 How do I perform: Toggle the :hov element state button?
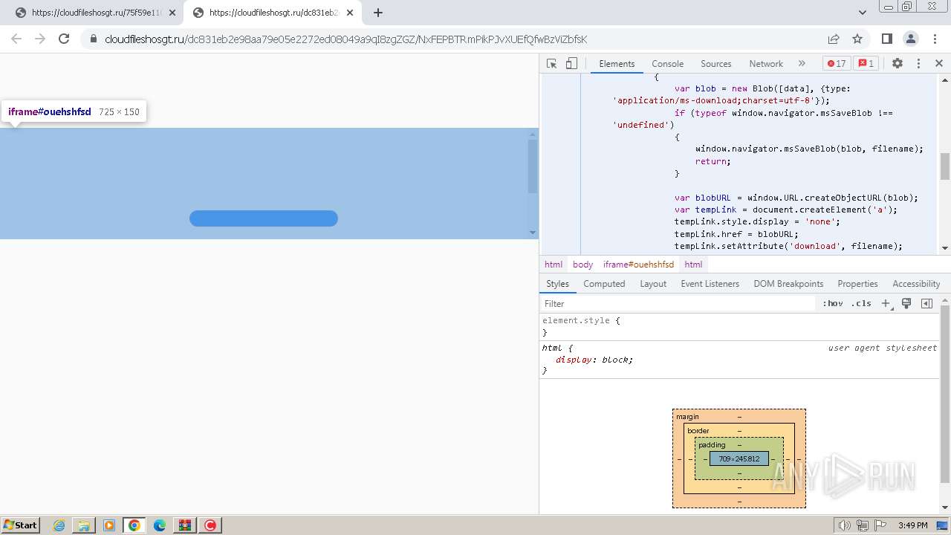tap(833, 304)
